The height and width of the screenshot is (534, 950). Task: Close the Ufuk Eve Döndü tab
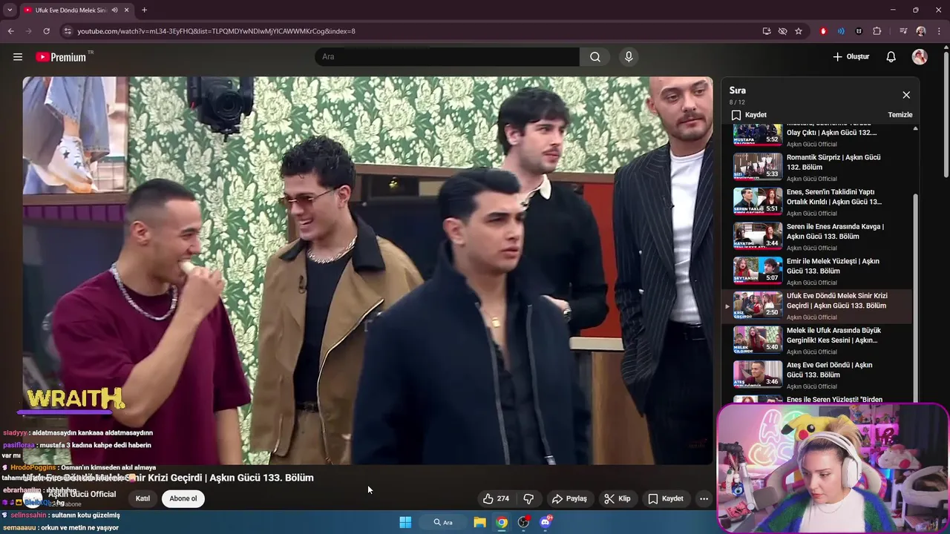[x=127, y=10]
